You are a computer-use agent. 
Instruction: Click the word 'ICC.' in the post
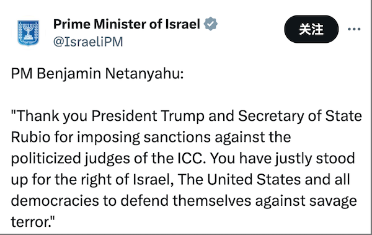tap(192, 158)
